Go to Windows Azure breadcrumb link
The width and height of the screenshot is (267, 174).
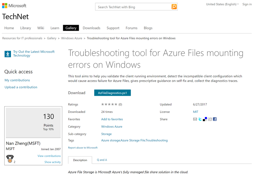72,38
